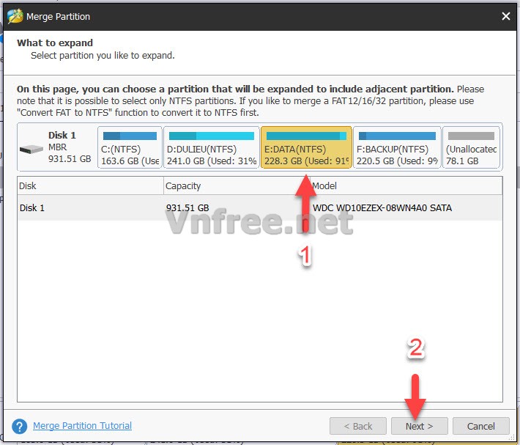The width and height of the screenshot is (520, 445).
Task: Sort by the Capacity column header
Action: 236,186
